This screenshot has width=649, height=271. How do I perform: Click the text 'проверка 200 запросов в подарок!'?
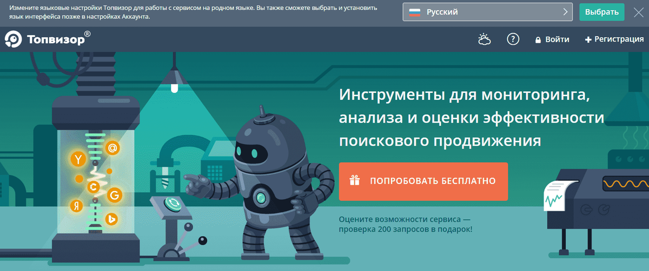pyautogui.click(x=406, y=229)
